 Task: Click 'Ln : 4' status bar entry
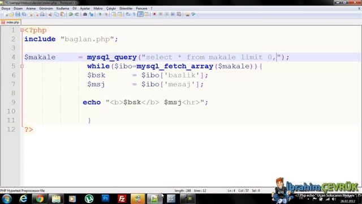click(231, 190)
